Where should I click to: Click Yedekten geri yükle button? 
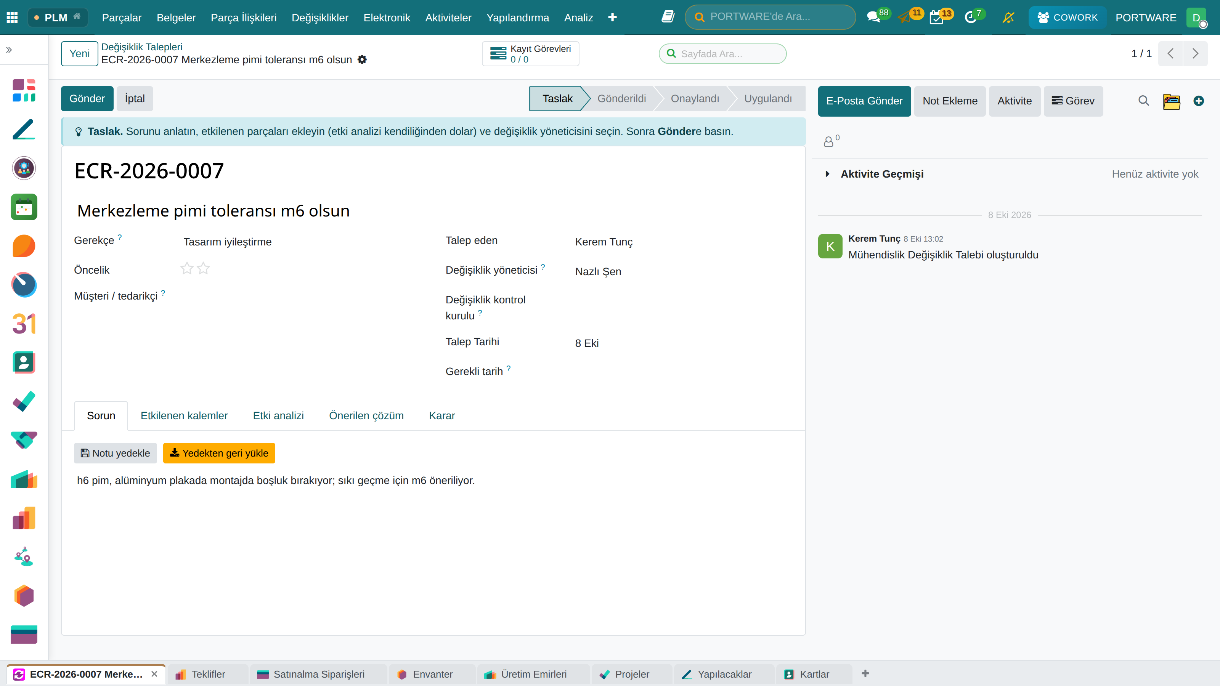pyautogui.click(x=219, y=453)
